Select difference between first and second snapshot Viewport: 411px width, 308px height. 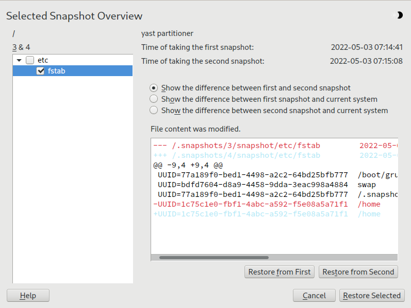154,88
